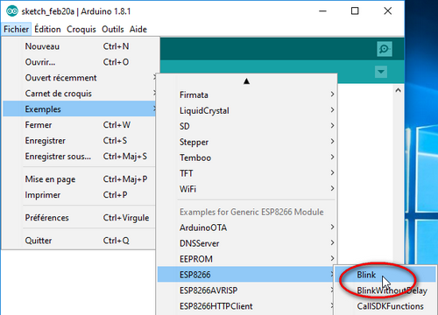
Task: Expand the LiquidCrystal examples submenu
Action: tap(247, 110)
